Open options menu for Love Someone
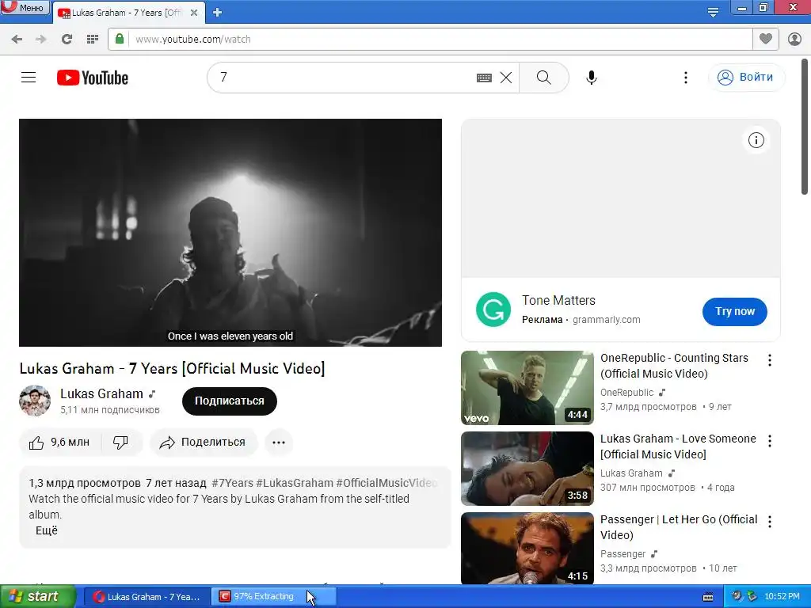The image size is (811, 608). pyautogui.click(x=770, y=441)
